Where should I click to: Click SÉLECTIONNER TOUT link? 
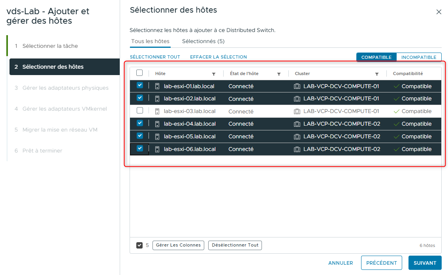(155, 57)
